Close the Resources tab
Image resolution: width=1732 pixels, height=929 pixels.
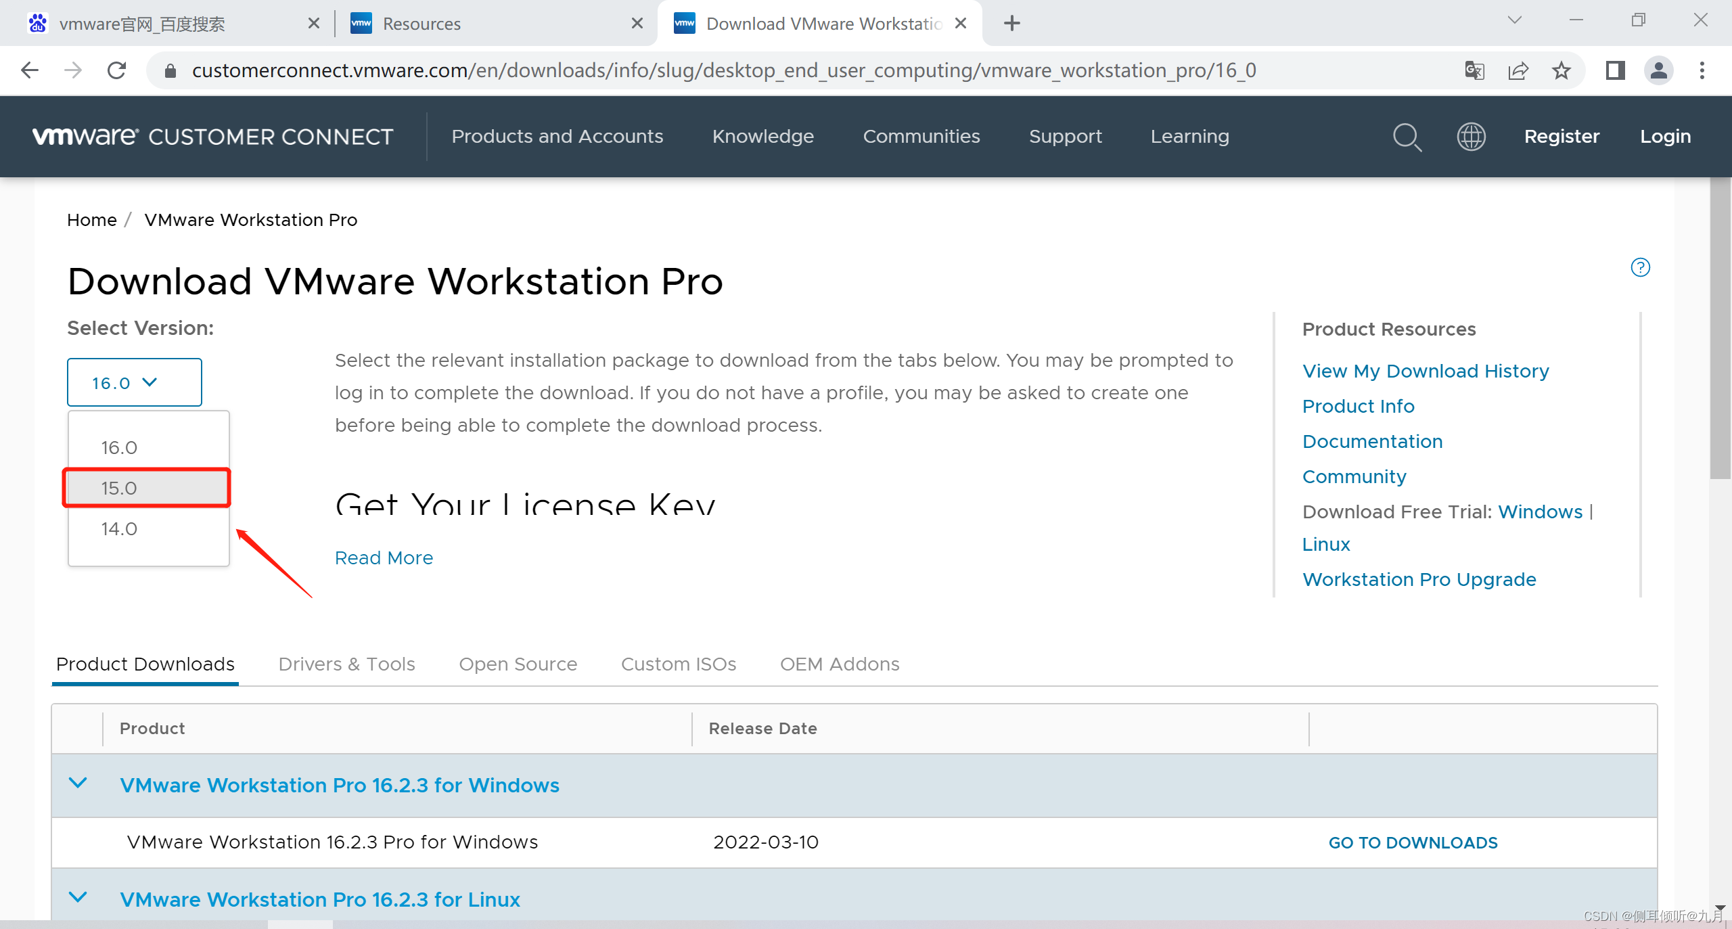(637, 24)
